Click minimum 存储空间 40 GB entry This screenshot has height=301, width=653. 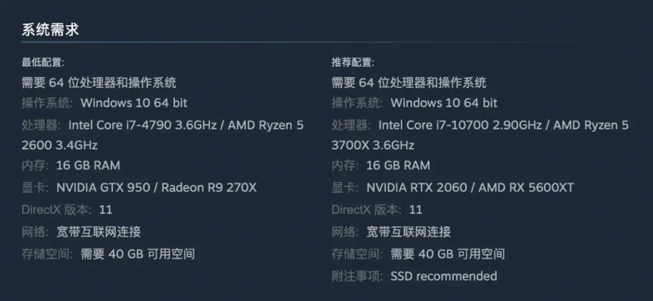coord(108,254)
